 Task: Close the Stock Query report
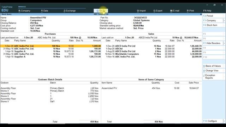tap(201, 14)
